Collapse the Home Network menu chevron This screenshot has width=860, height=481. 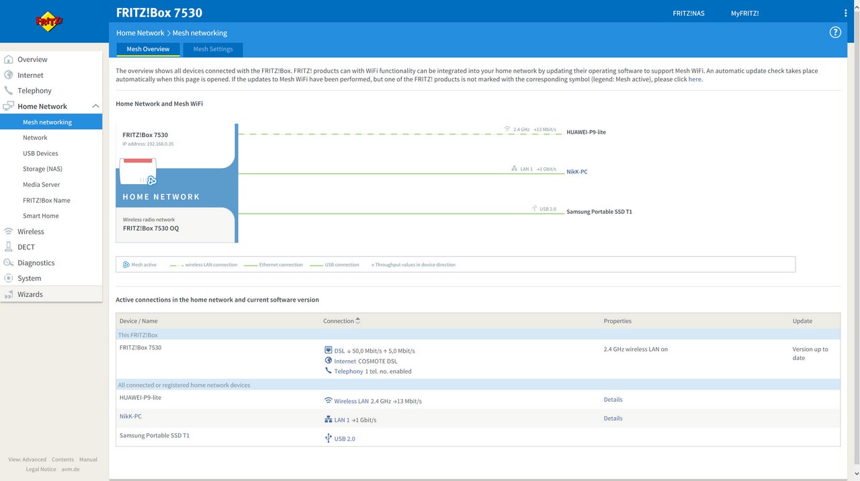95,106
